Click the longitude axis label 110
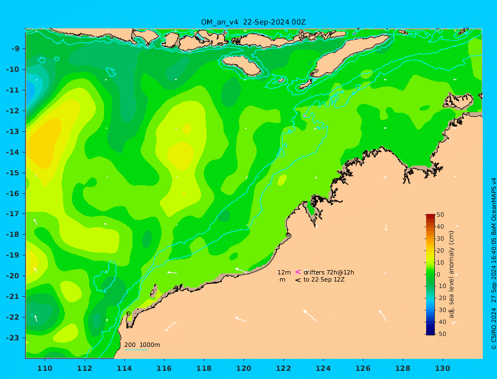The image size is (497, 379). [x=45, y=368]
